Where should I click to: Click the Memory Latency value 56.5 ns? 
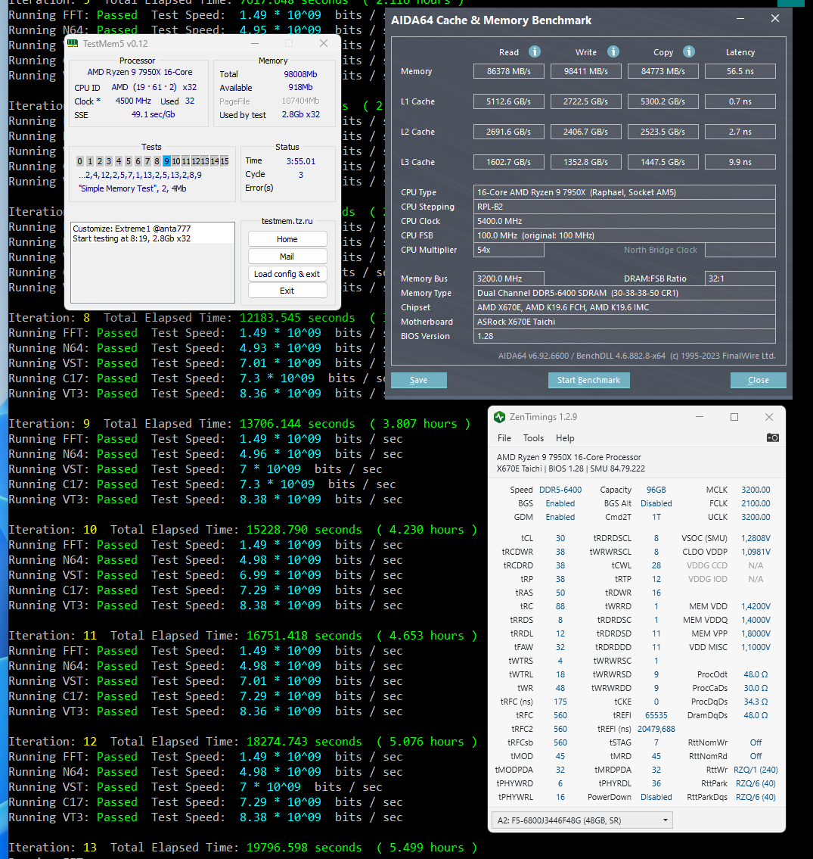point(740,71)
